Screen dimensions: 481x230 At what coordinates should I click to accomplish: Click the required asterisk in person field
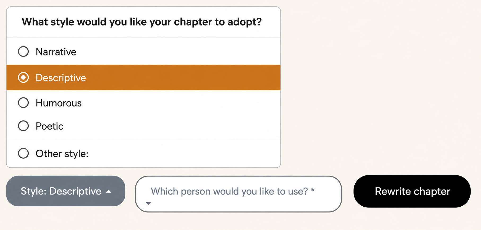[x=313, y=190]
